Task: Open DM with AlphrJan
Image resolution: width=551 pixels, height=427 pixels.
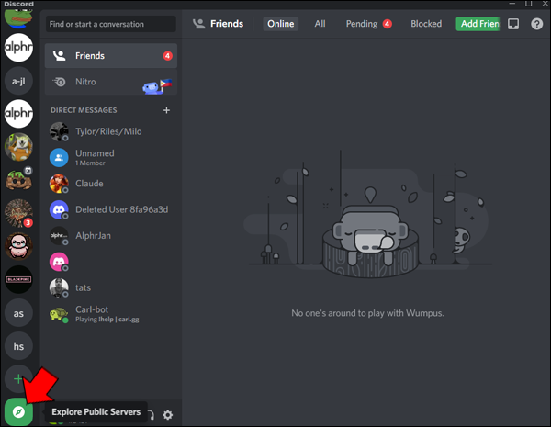Action: pyautogui.click(x=111, y=236)
